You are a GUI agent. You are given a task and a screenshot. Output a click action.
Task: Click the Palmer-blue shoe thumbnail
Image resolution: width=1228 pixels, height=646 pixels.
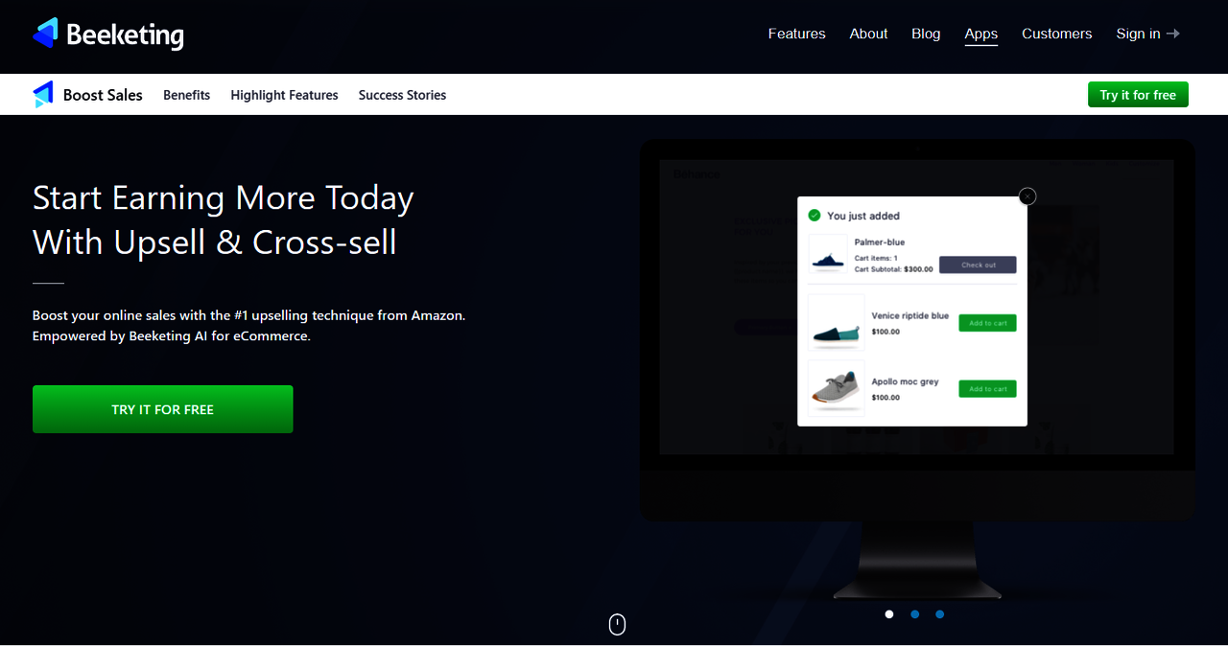pyautogui.click(x=827, y=256)
